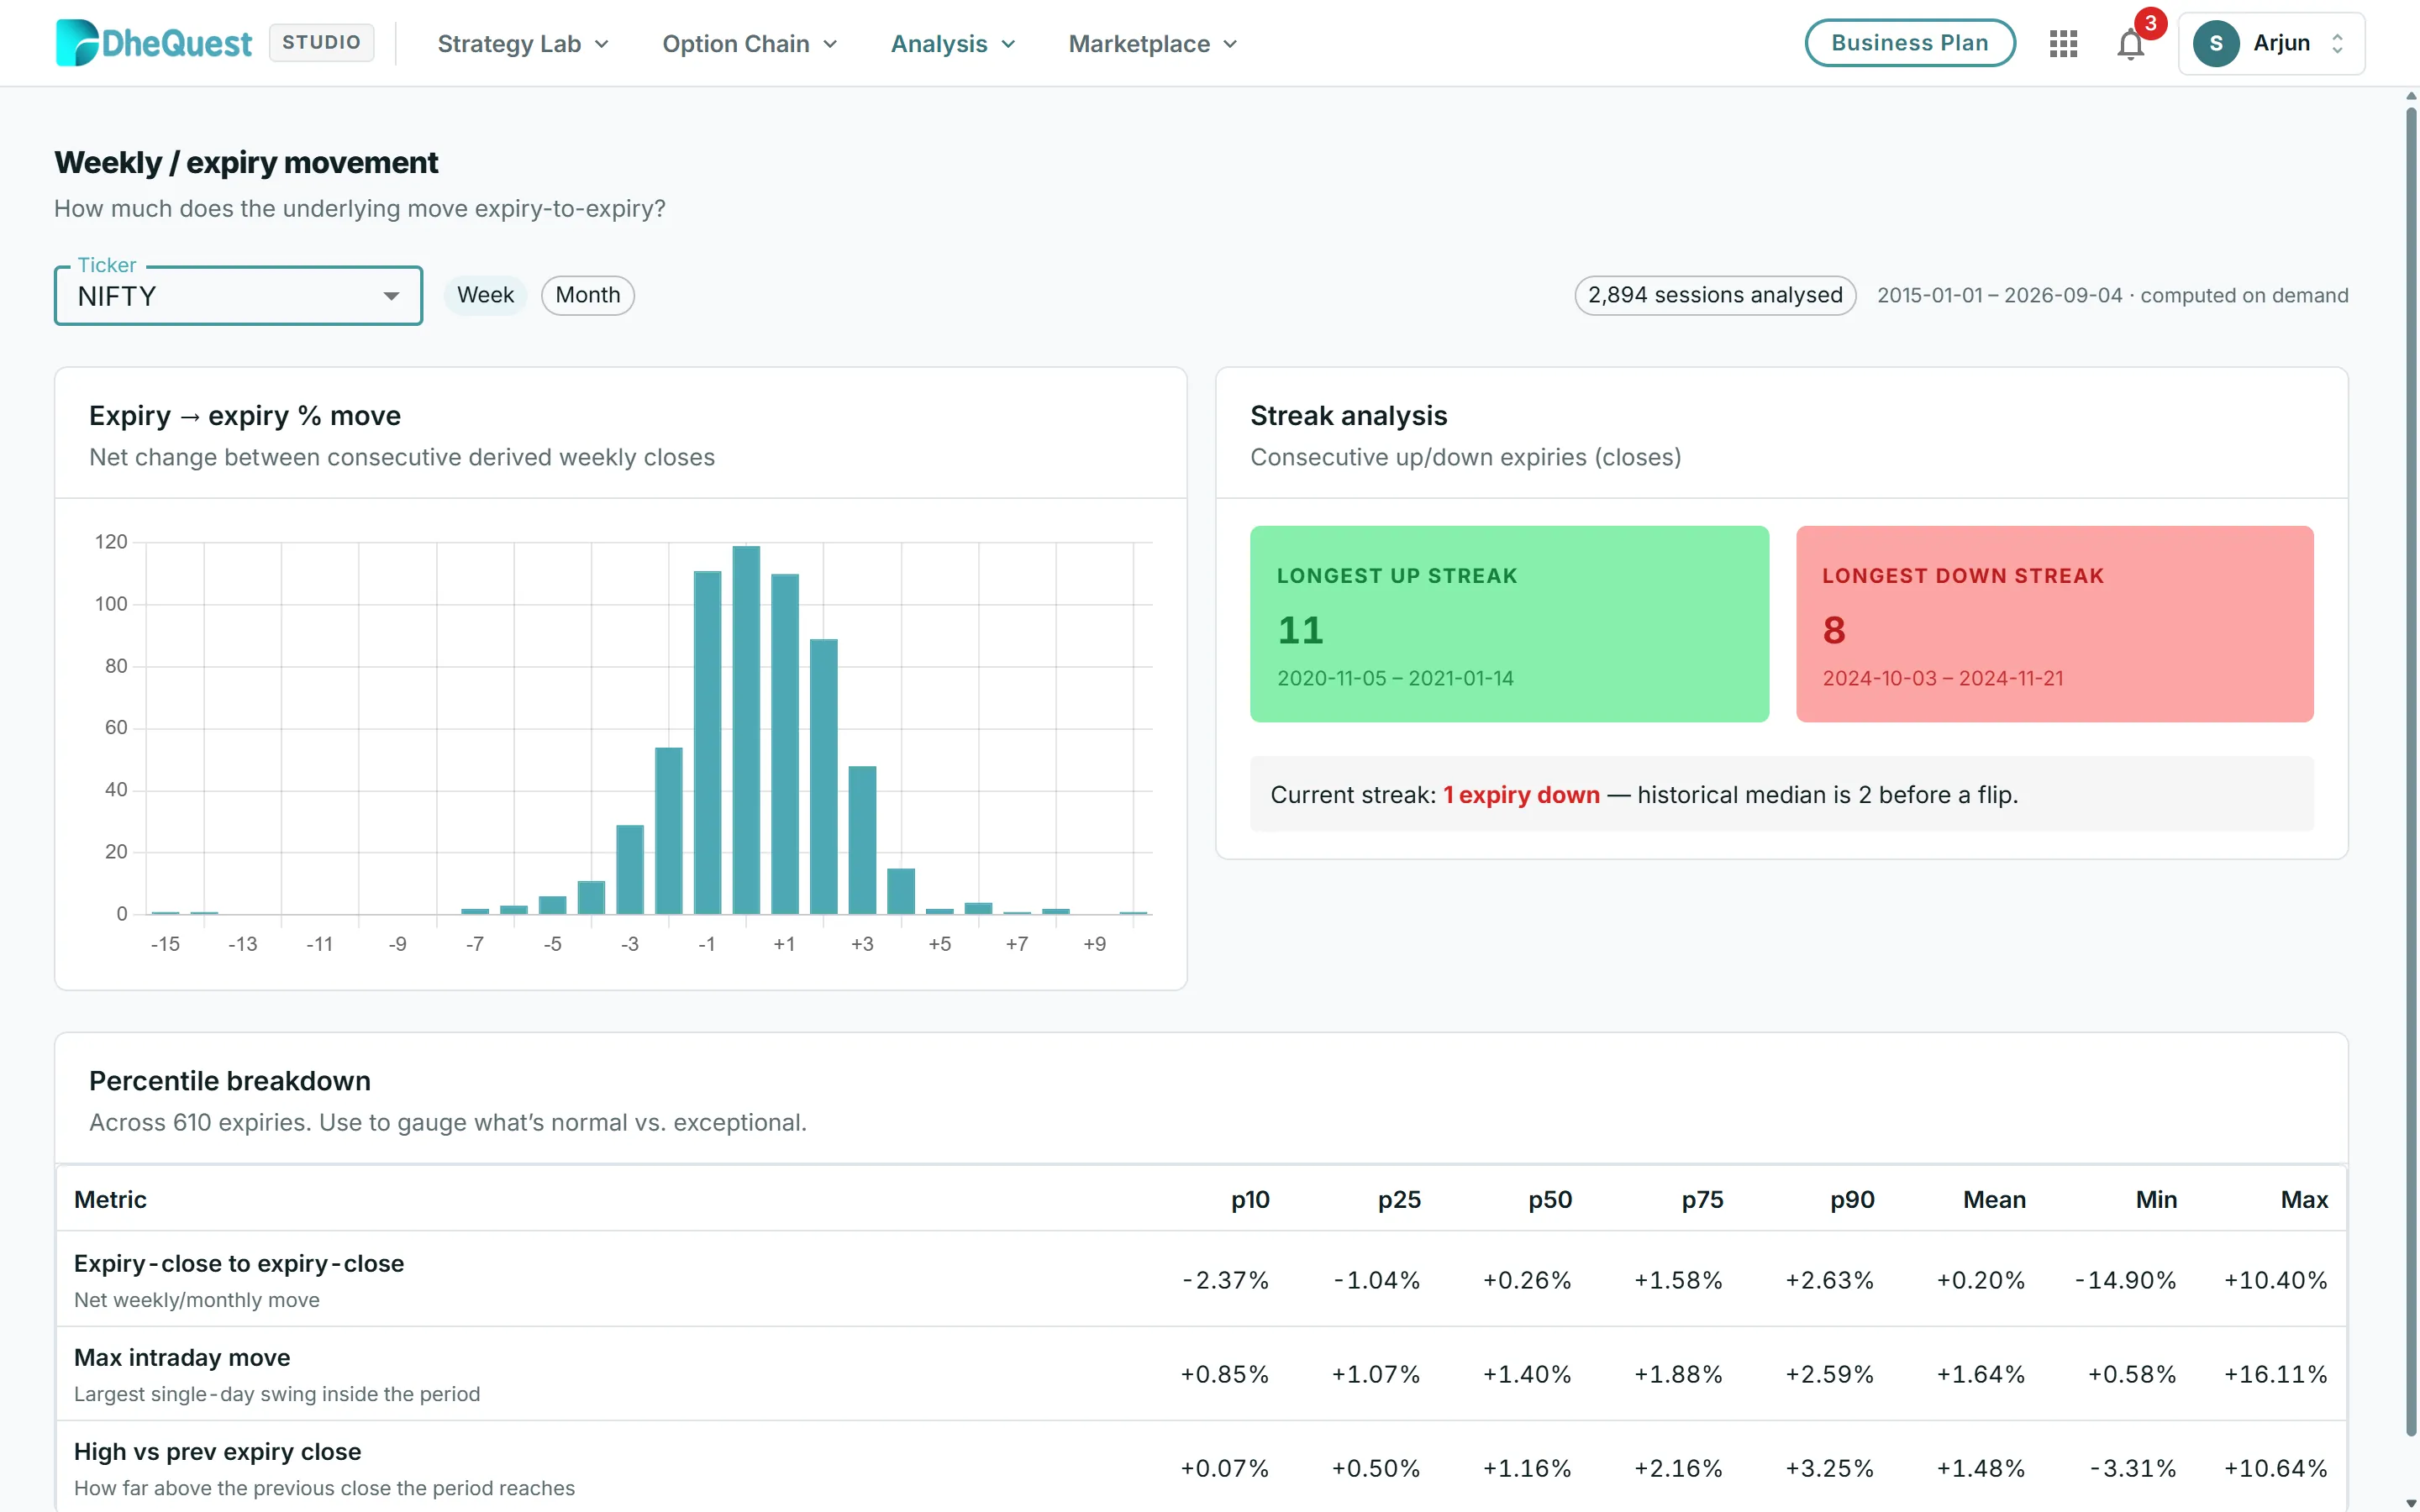2420x1512 pixels.
Task: Open the Marketplace menu
Action: (x=1153, y=43)
